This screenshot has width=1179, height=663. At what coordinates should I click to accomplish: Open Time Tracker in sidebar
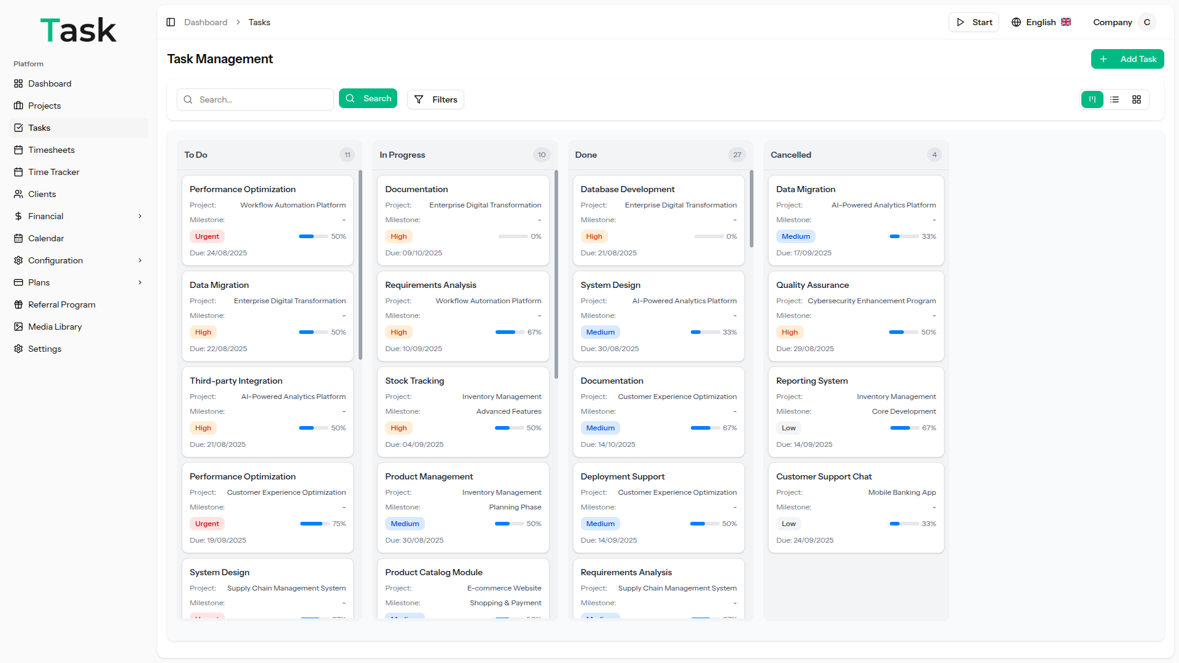pyautogui.click(x=53, y=172)
